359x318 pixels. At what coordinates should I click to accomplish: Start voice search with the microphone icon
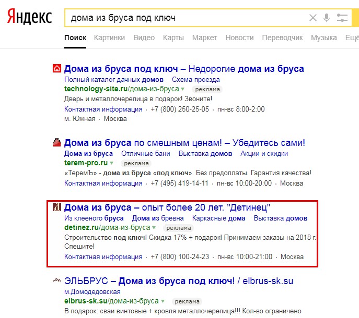click(x=327, y=18)
